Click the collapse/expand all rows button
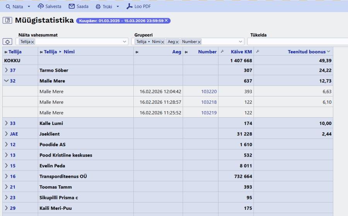The image size is (348, 216). [7, 42]
